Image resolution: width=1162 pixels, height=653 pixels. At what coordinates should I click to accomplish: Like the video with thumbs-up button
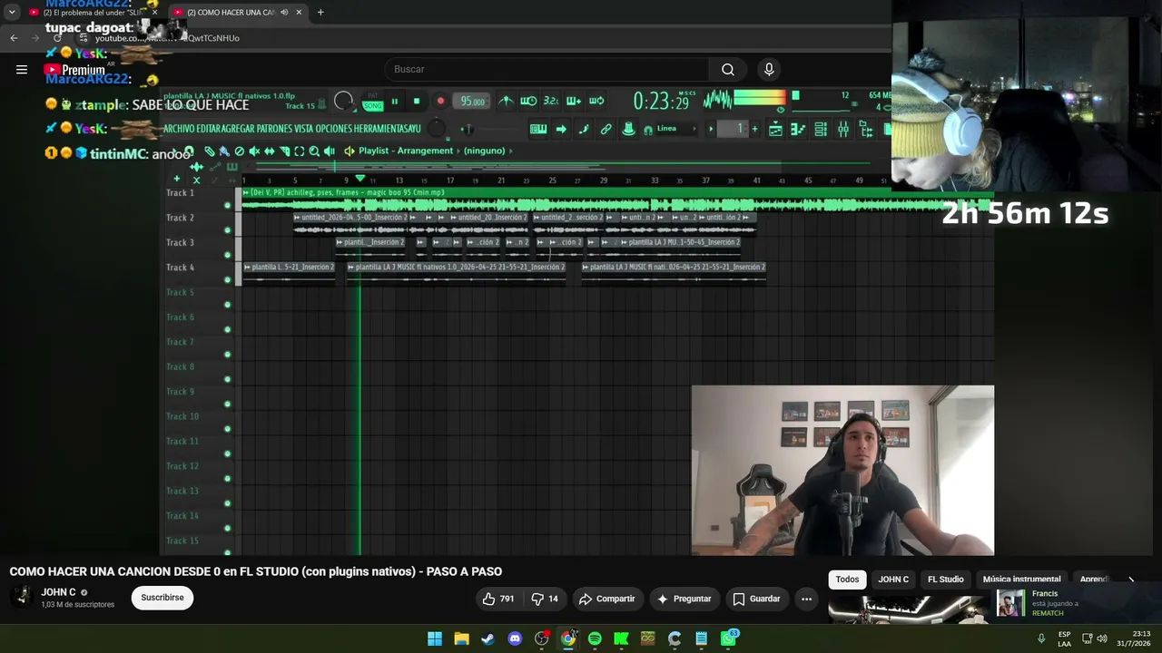(x=498, y=599)
